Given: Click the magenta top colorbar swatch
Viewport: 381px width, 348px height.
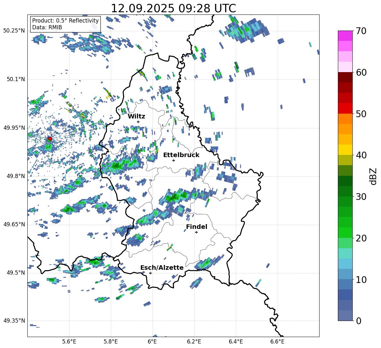Looking at the screenshot, I should click(x=345, y=36).
